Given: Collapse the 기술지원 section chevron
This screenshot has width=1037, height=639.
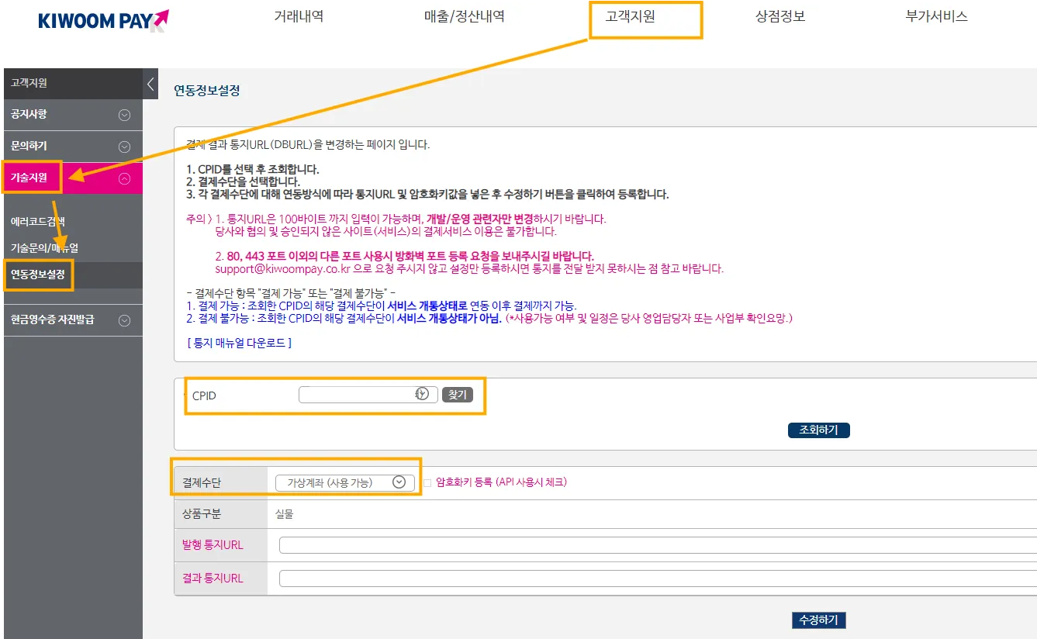Looking at the screenshot, I should click(124, 178).
